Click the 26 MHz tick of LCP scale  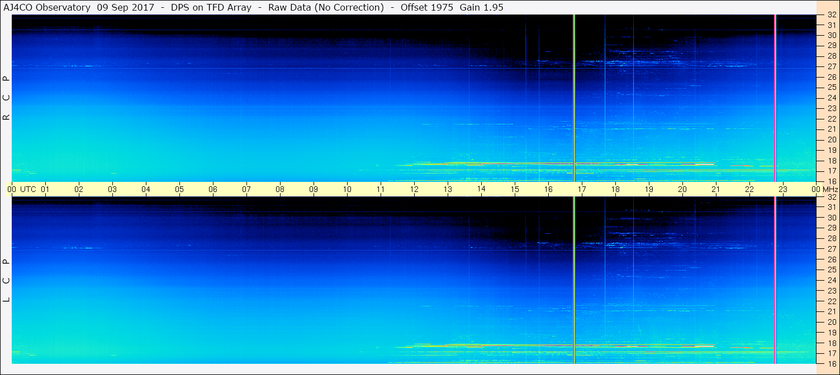831,259
